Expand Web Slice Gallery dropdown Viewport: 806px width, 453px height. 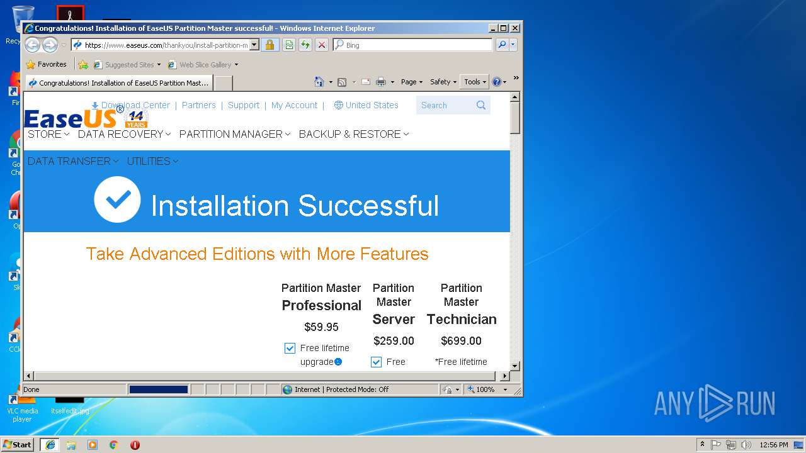coord(237,65)
